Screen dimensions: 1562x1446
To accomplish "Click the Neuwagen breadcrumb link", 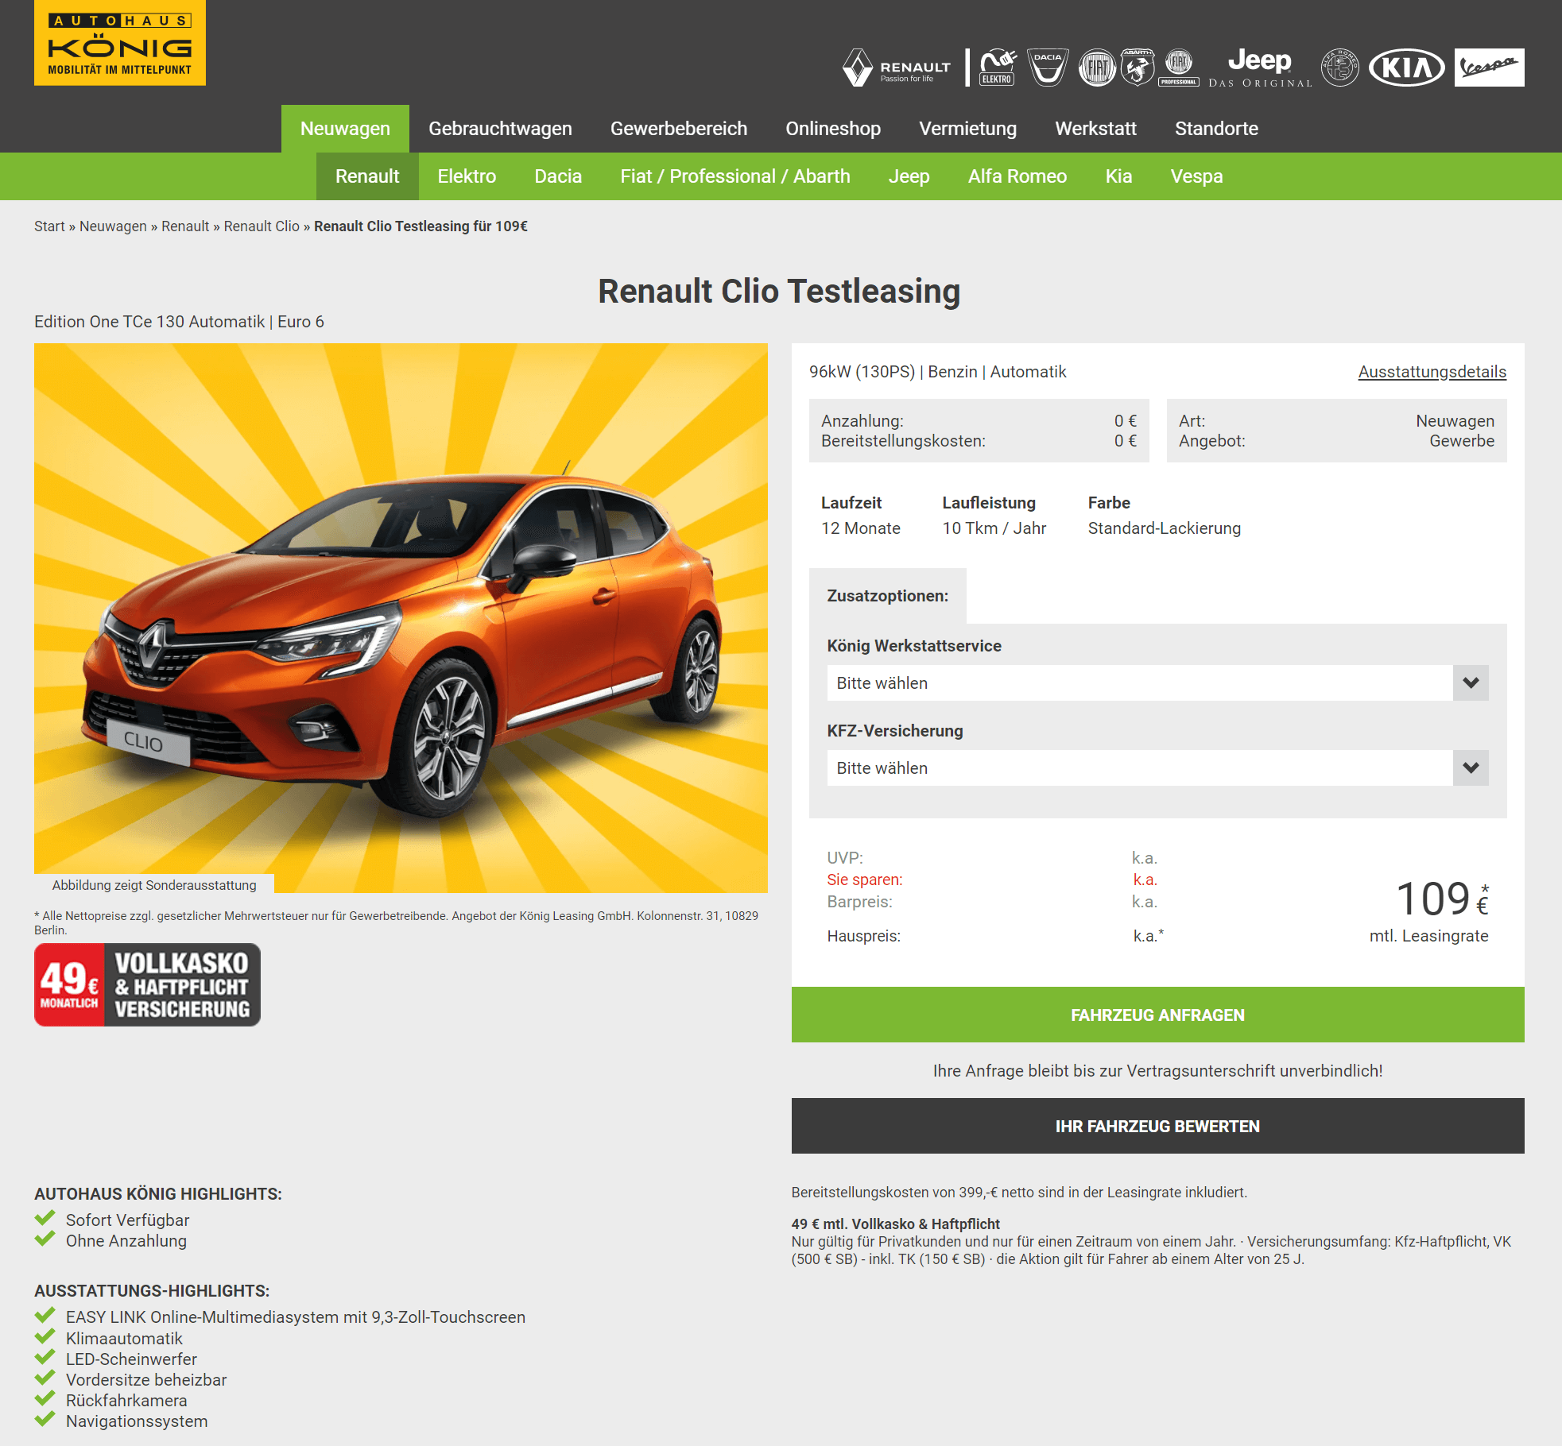I will (x=113, y=226).
